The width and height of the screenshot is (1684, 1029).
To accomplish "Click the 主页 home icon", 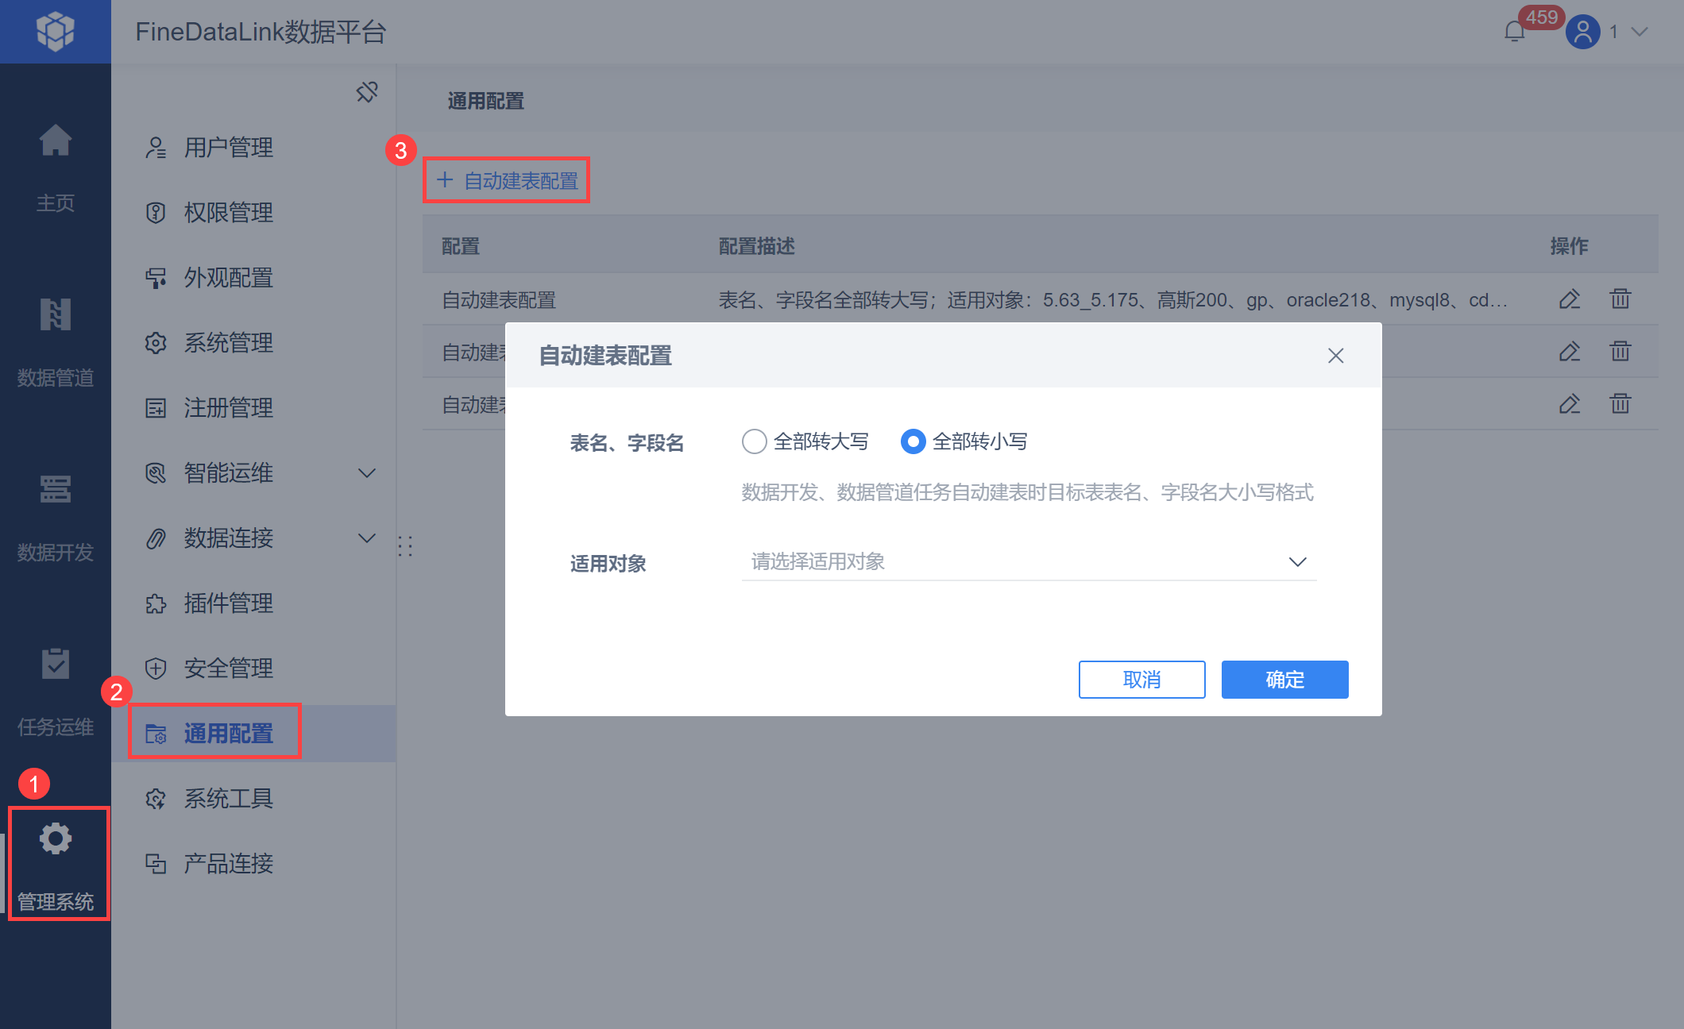I will point(55,141).
